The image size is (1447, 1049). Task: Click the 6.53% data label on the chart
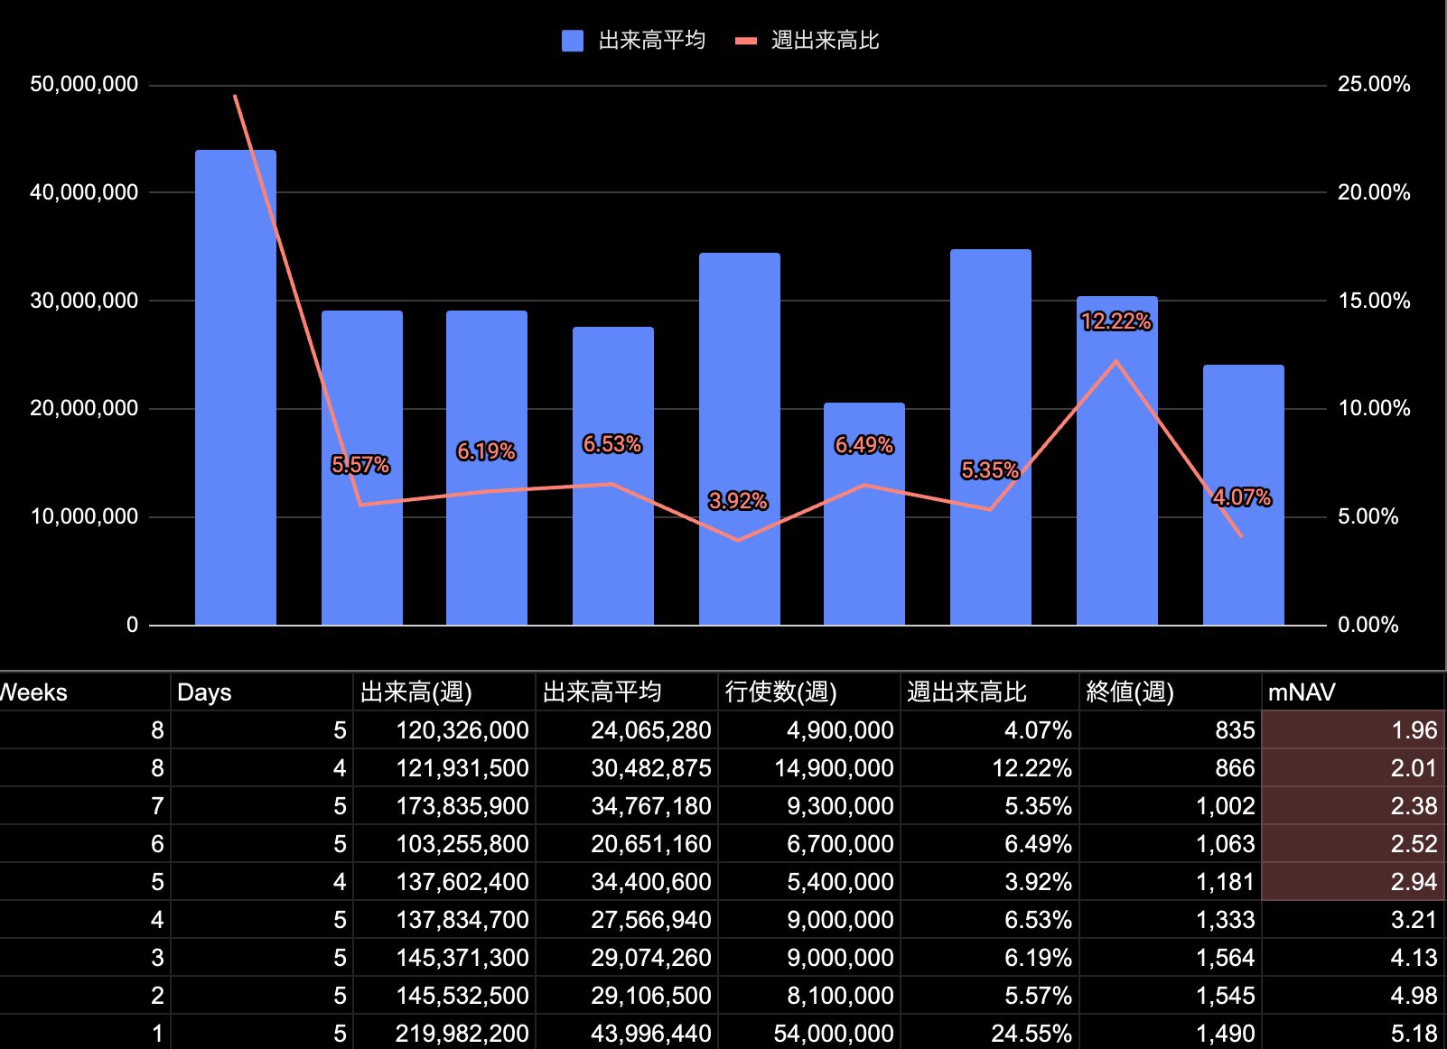[x=612, y=444]
